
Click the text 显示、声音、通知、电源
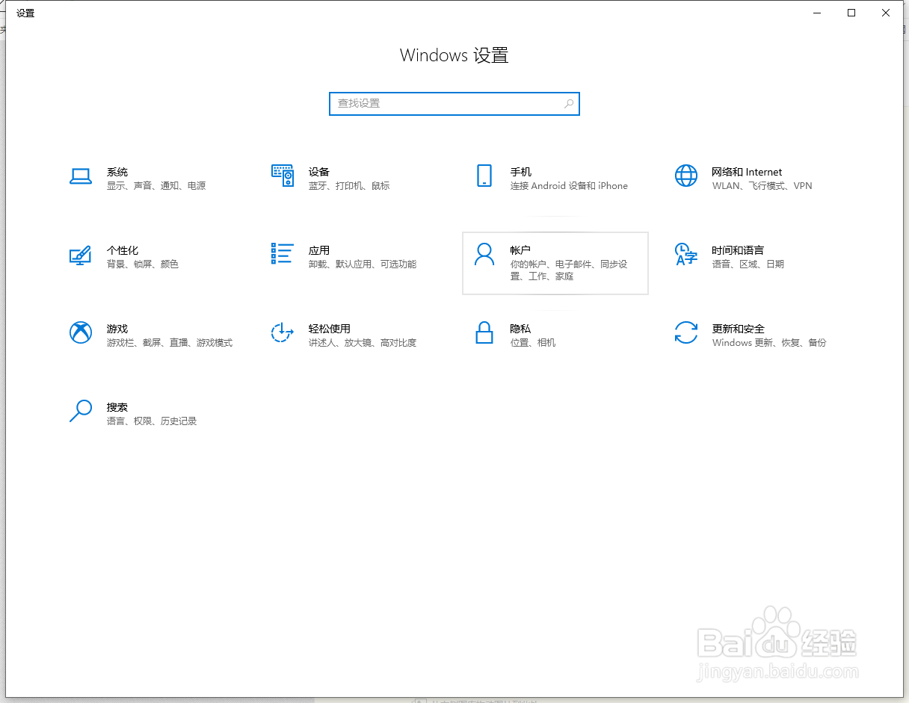(x=156, y=186)
